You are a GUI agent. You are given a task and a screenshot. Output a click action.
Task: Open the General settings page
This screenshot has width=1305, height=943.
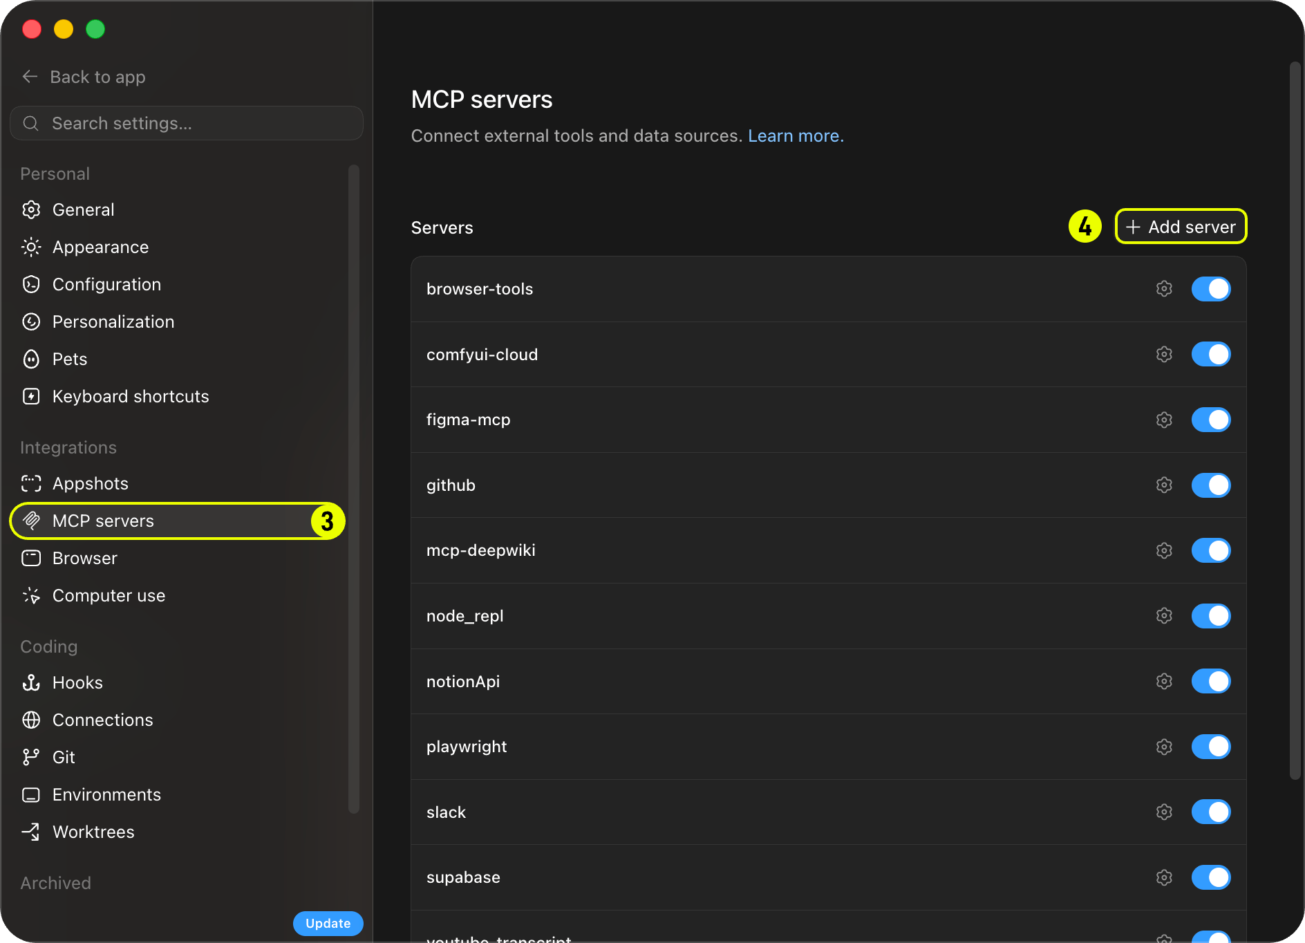coord(178,209)
